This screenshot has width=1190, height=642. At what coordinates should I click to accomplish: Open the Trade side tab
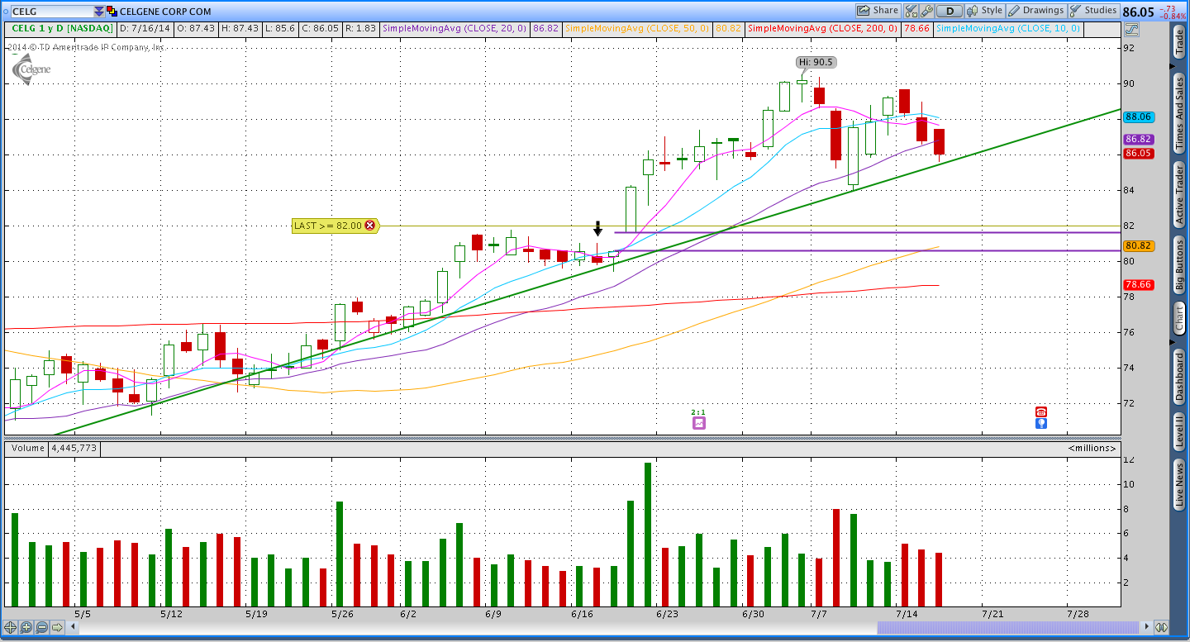coord(1179,41)
